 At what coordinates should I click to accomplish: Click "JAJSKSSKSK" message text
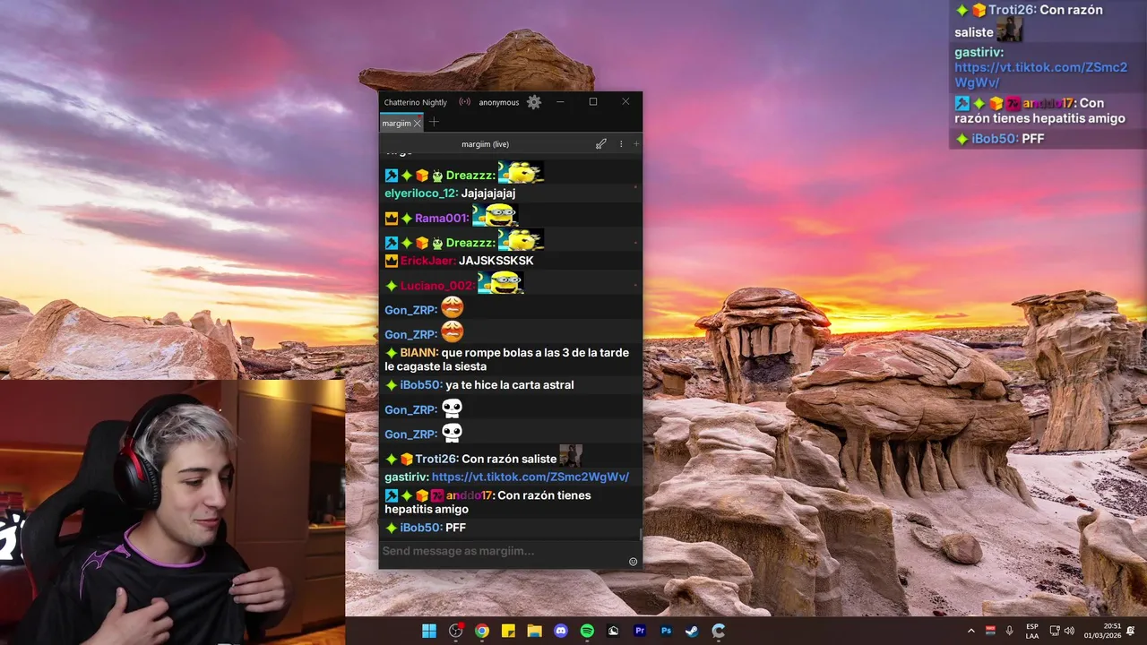pos(496,261)
